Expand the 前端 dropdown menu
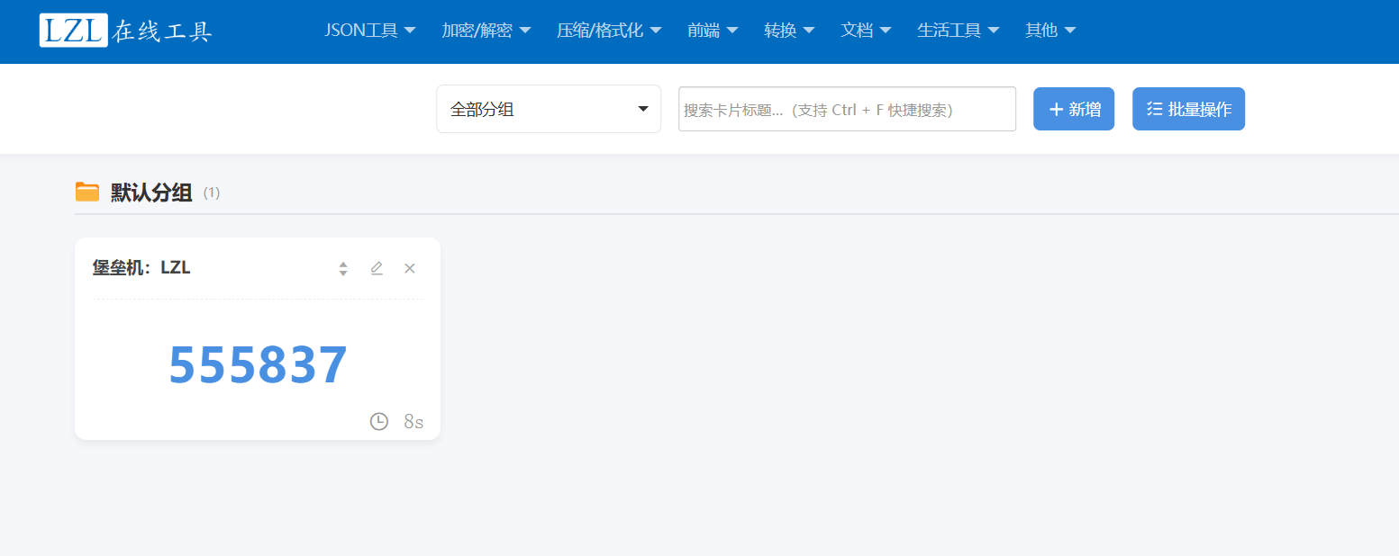The image size is (1399, 556). (712, 30)
